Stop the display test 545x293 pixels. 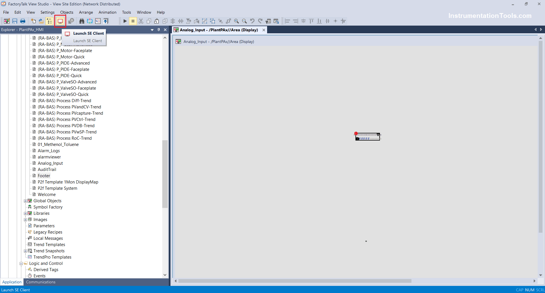pyautogui.click(x=133, y=21)
